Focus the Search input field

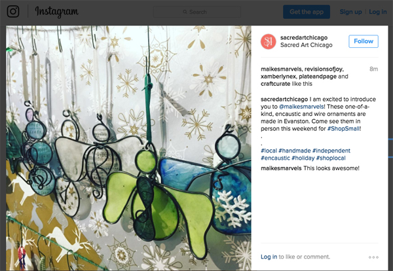[197, 12]
